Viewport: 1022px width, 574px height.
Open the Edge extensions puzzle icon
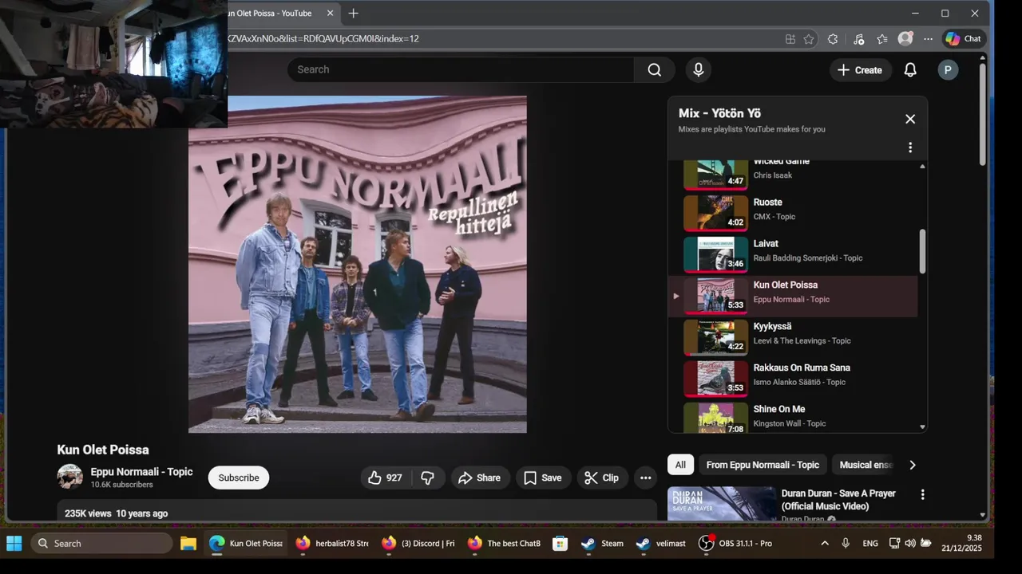833,38
